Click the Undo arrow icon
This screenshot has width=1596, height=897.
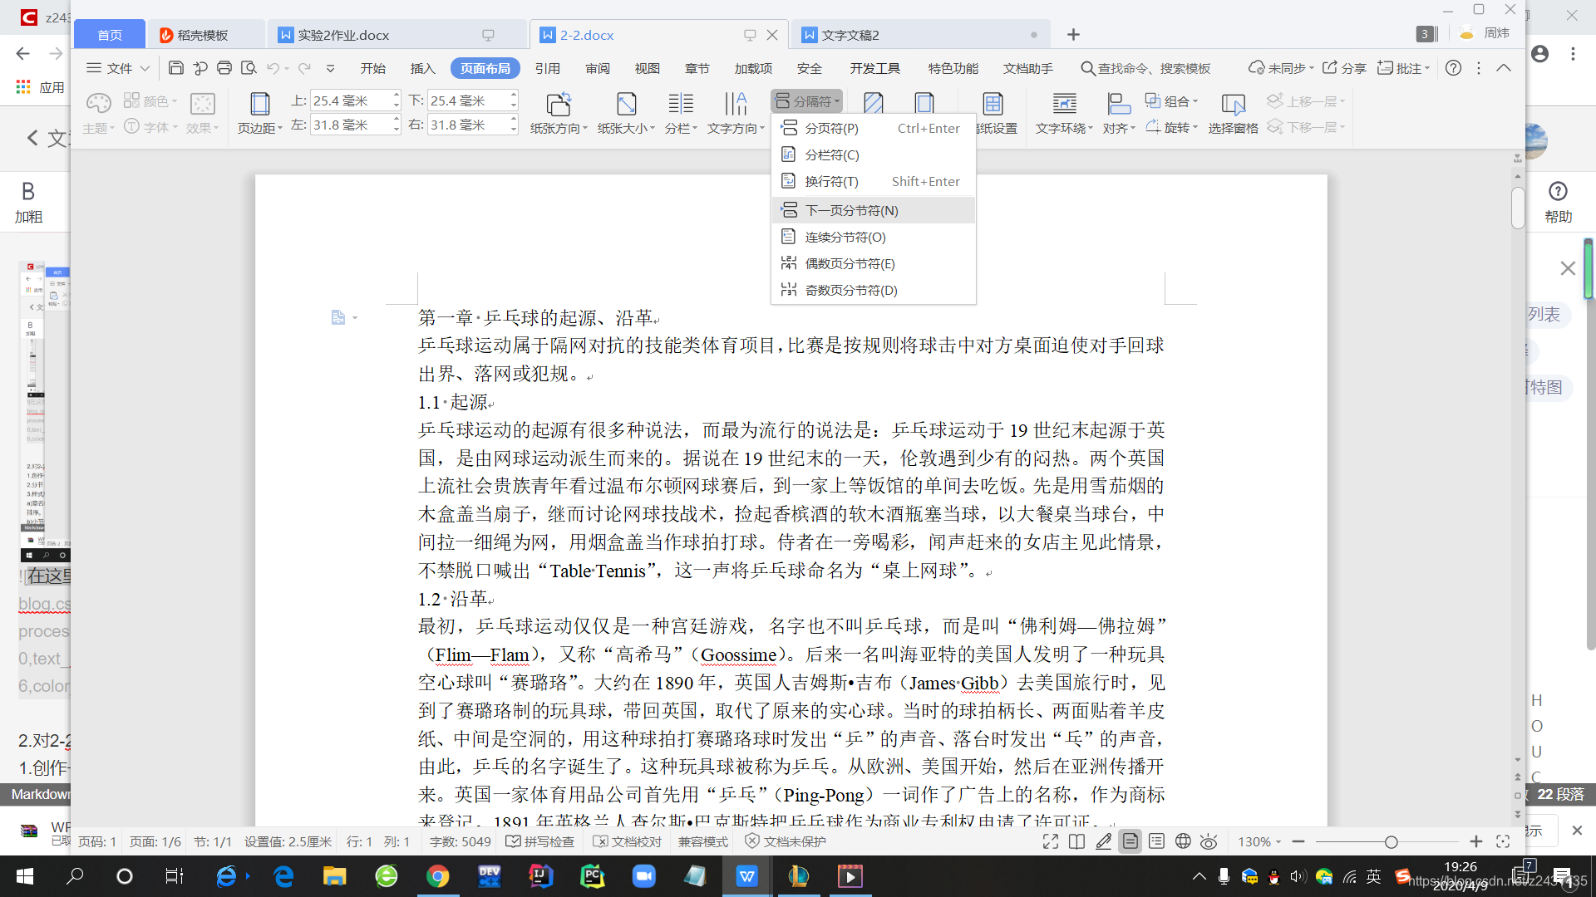[273, 68]
